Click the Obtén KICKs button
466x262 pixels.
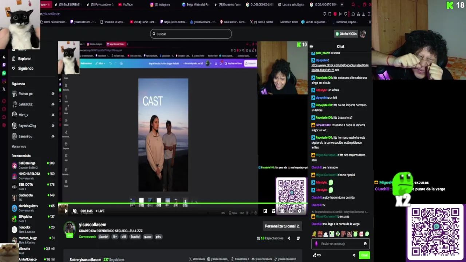(346, 34)
